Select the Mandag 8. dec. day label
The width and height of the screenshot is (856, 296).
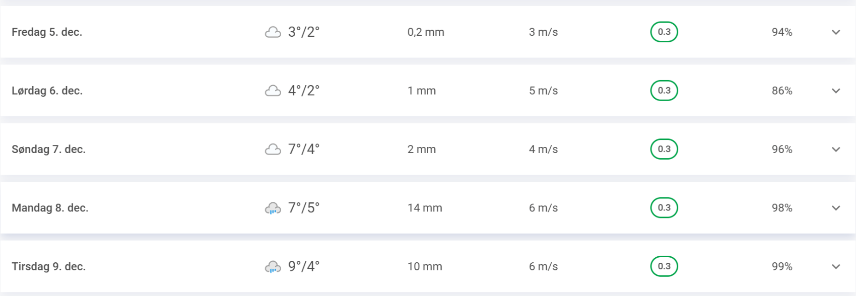tap(50, 208)
